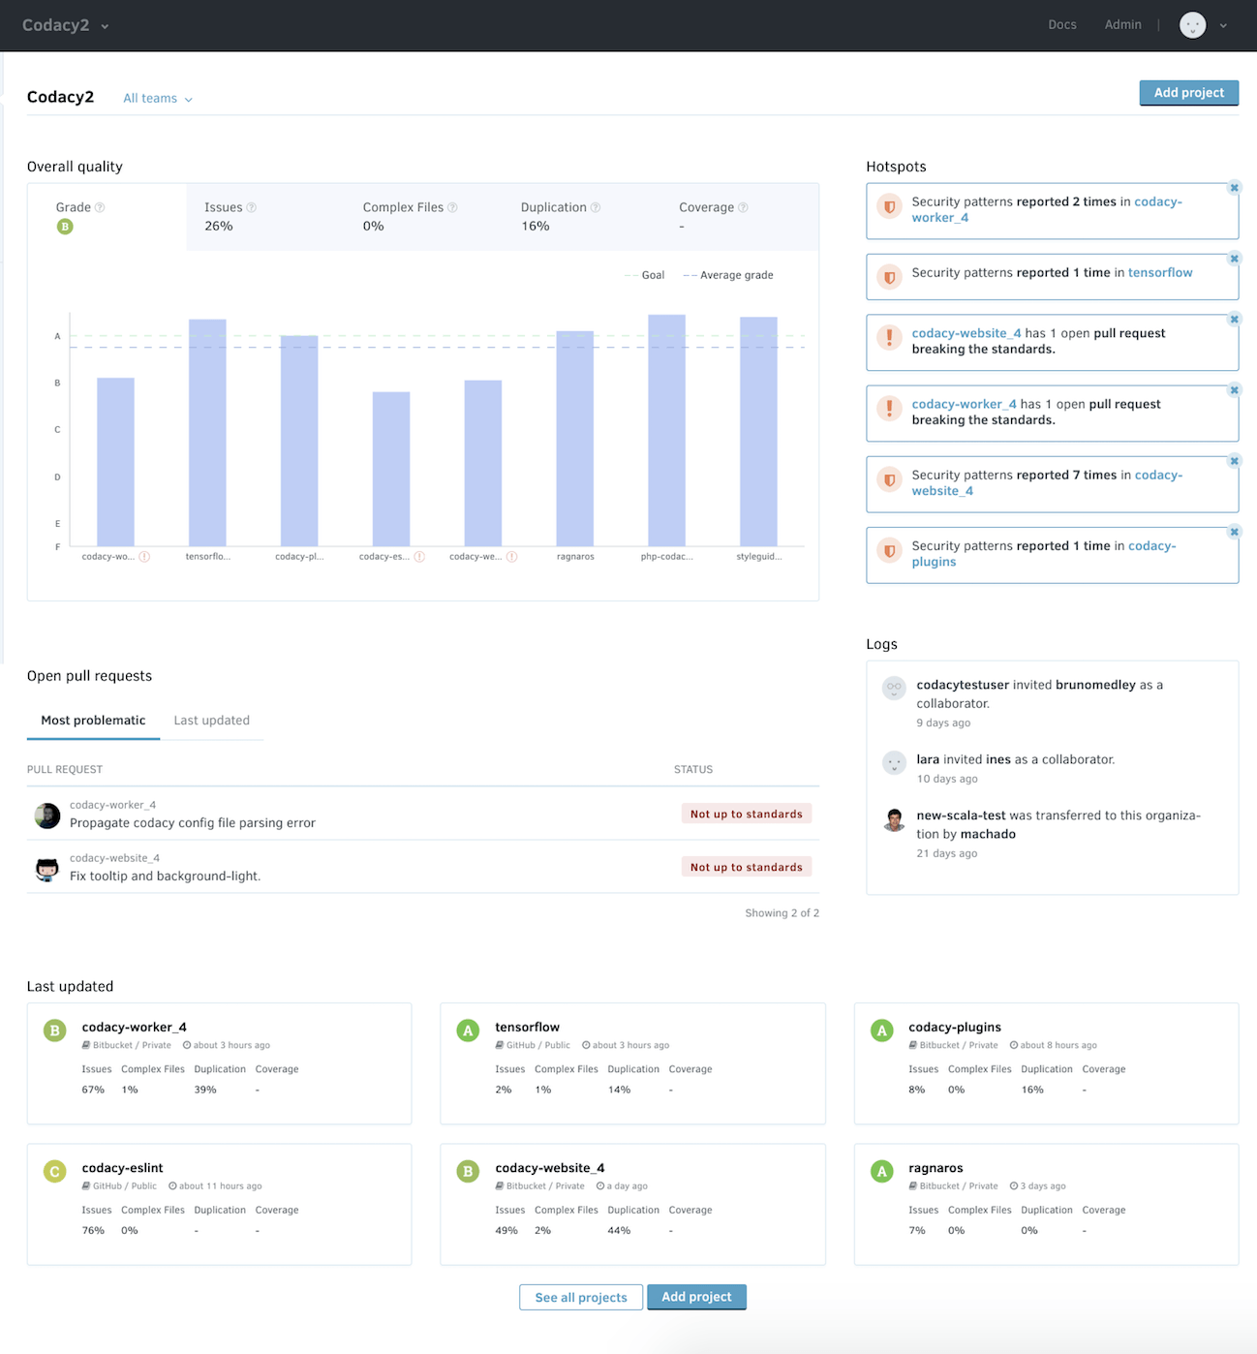Image resolution: width=1257 pixels, height=1354 pixels.
Task: Open the Codacy2 organization dropdown in header
Action: pyautogui.click(x=65, y=25)
